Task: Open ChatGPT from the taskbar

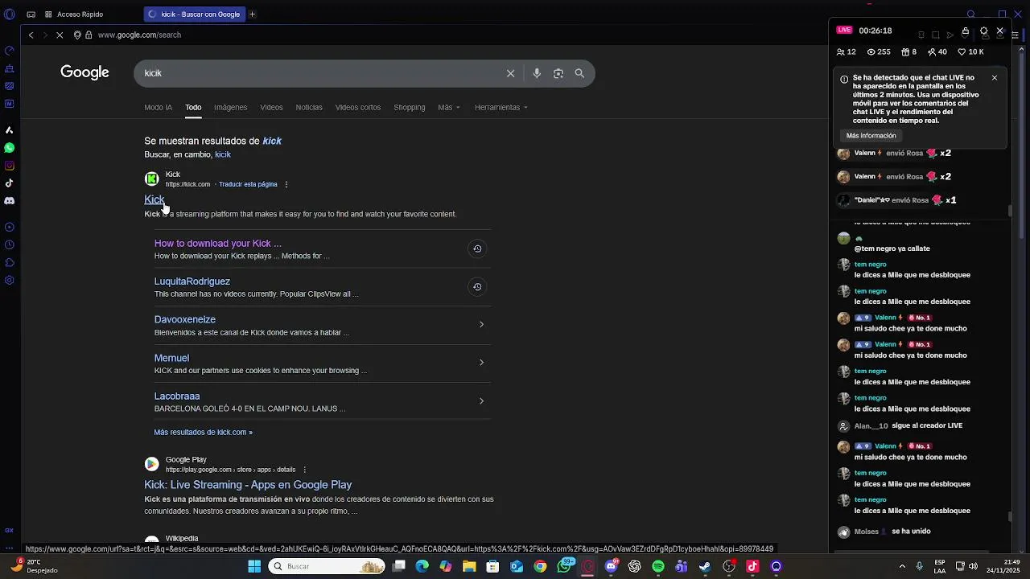Action: click(x=635, y=566)
